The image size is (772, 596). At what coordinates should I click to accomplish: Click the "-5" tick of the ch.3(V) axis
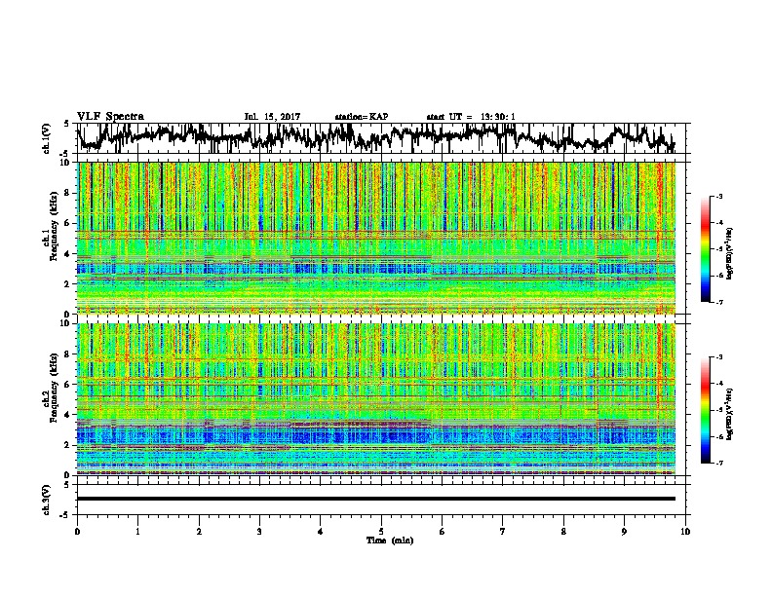[65, 515]
